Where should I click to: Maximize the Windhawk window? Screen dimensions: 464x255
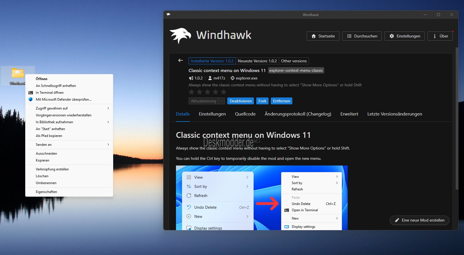pos(438,15)
